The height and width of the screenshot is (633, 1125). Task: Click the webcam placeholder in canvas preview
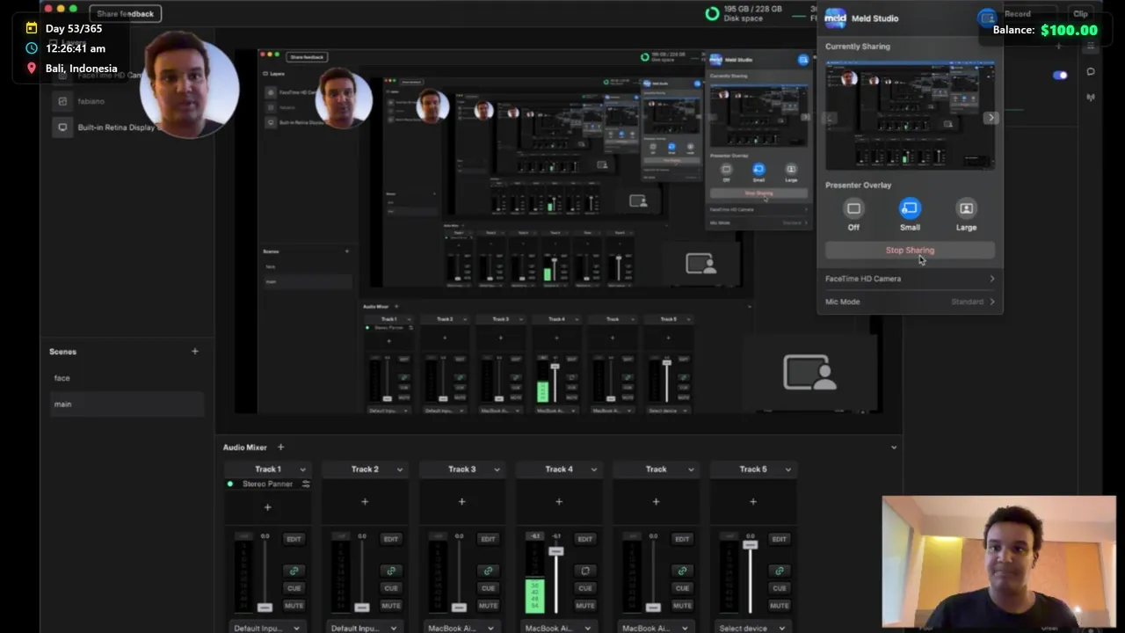pyautogui.click(x=809, y=372)
